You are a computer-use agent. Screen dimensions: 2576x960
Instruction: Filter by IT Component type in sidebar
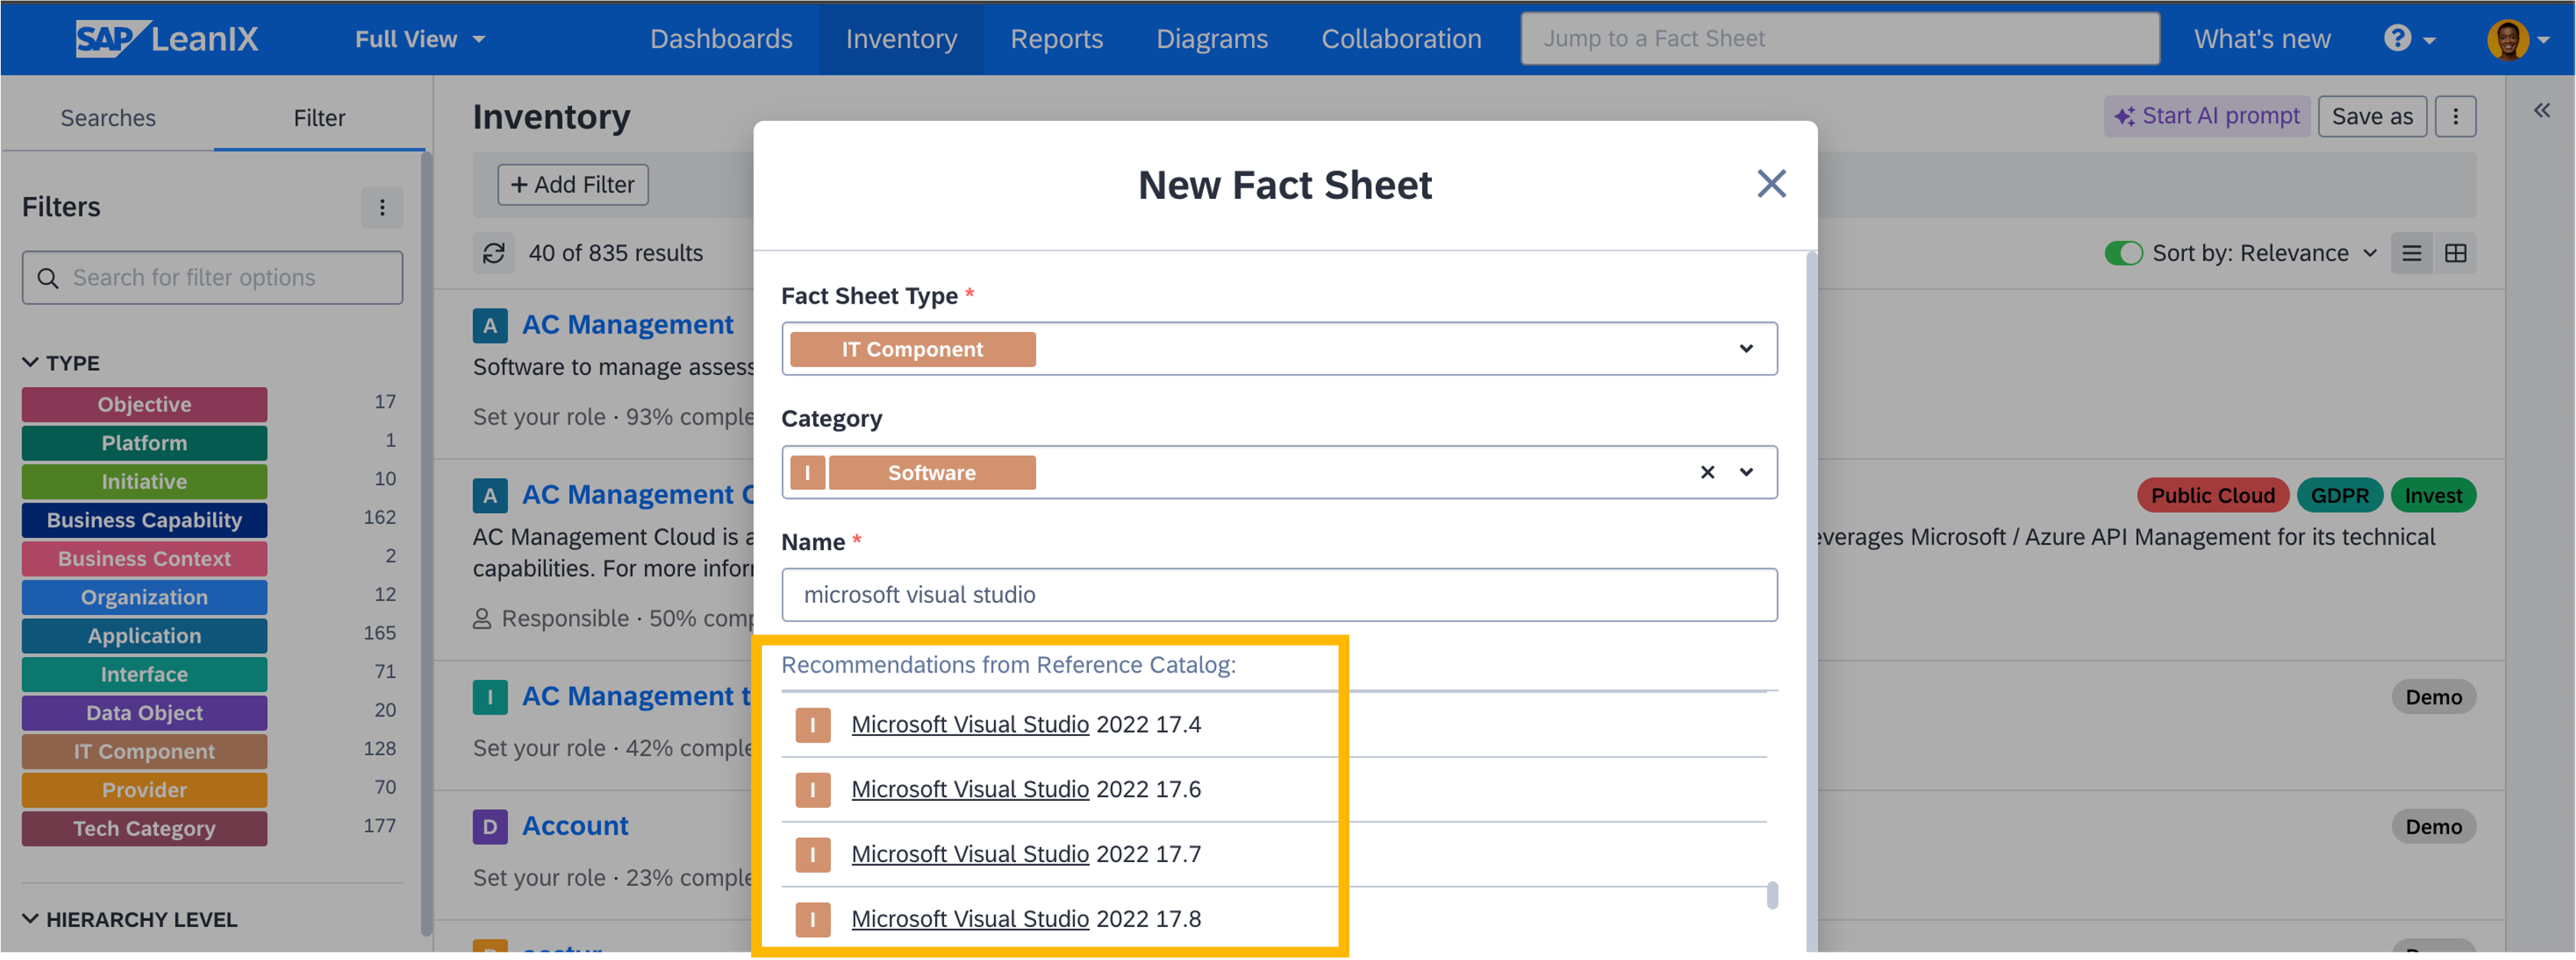click(x=144, y=752)
